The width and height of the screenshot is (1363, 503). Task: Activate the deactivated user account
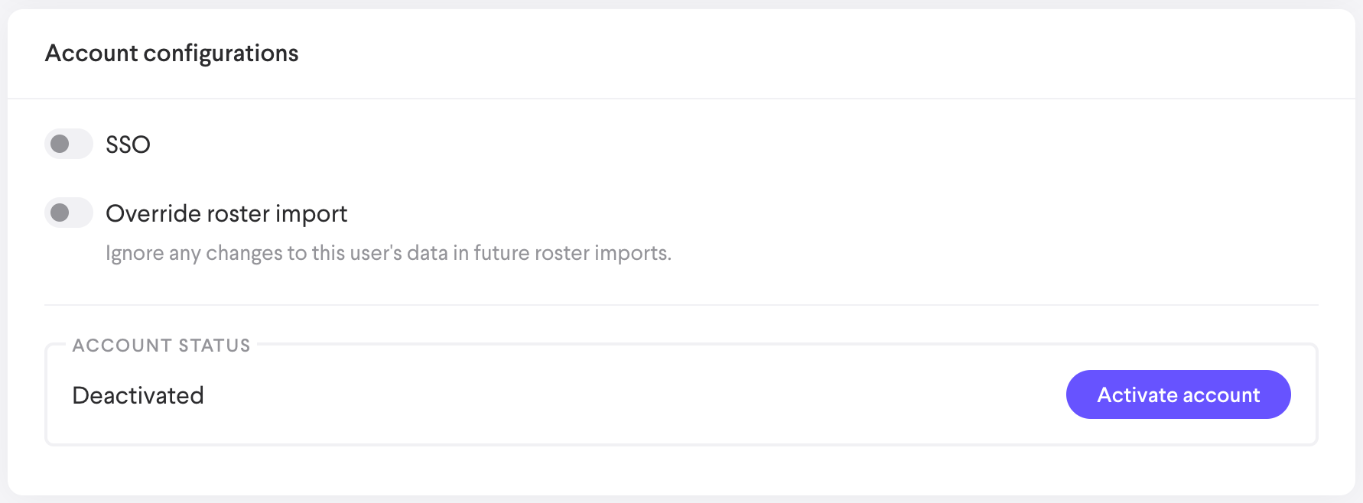click(1177, 394)
